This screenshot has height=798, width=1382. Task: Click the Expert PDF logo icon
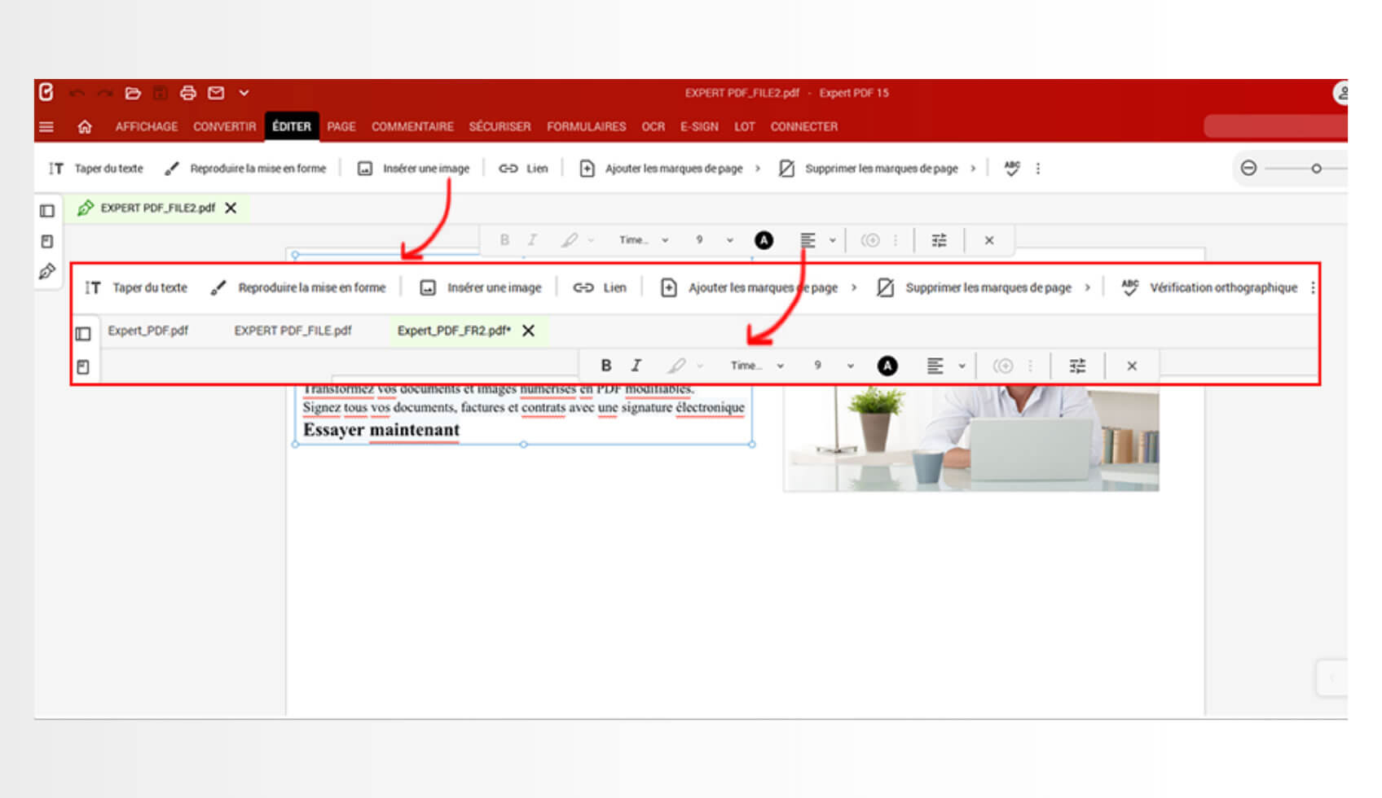click(46, 93)
